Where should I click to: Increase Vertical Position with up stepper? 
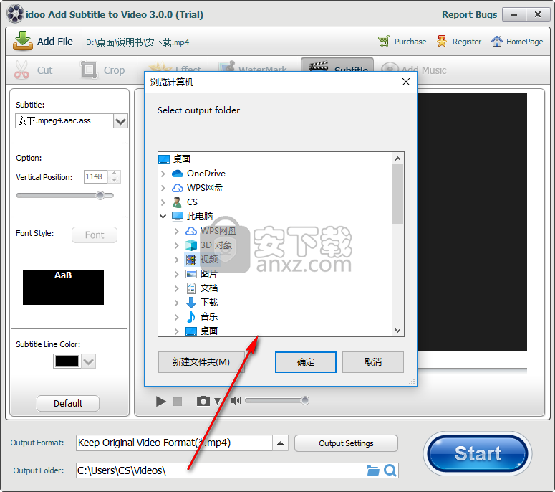(114, 174)
